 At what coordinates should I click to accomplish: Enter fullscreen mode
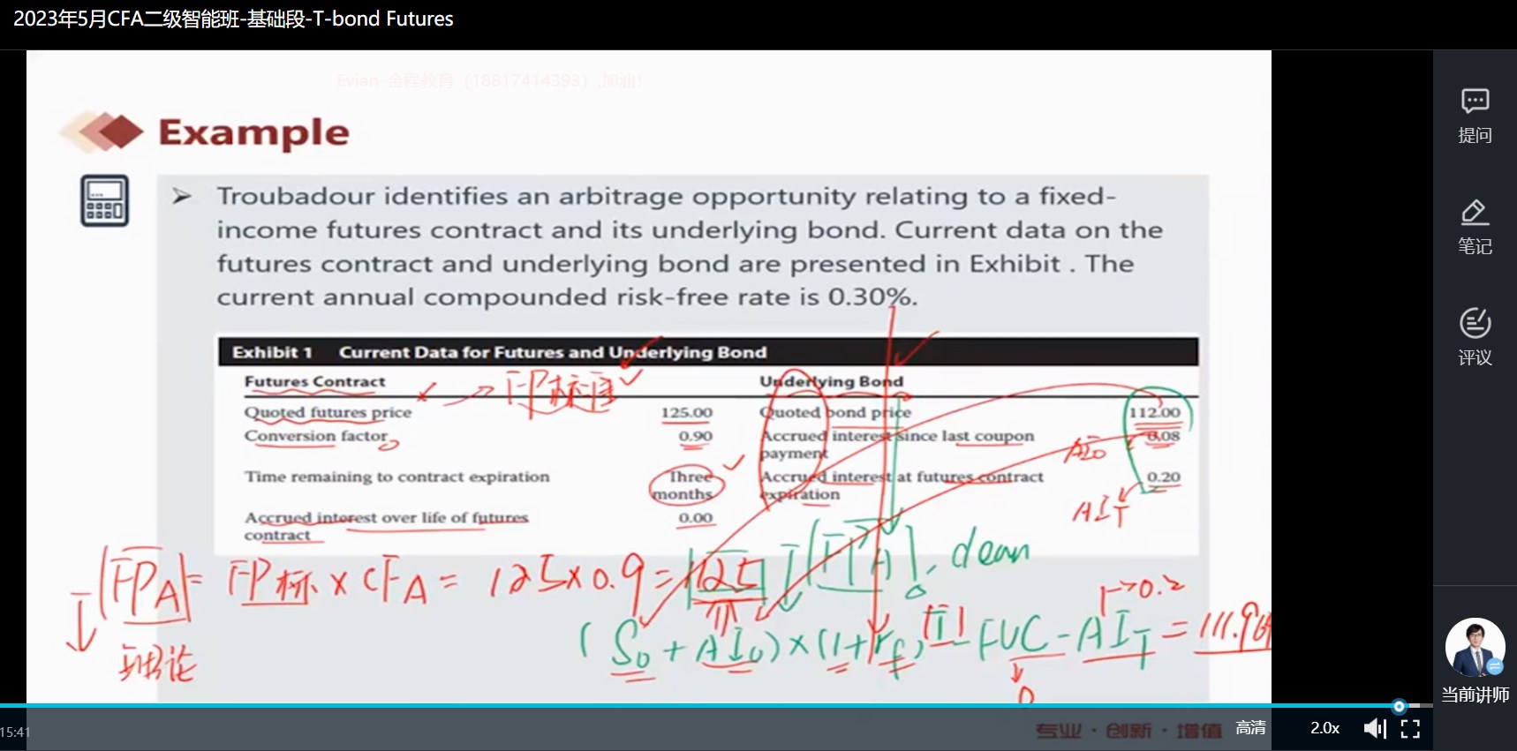1410,728
